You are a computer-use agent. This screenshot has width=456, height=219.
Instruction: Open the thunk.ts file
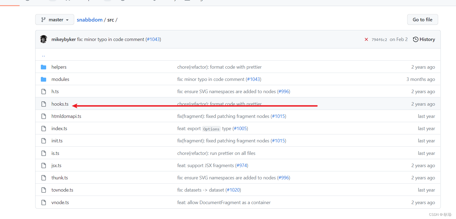click(60, 178)
